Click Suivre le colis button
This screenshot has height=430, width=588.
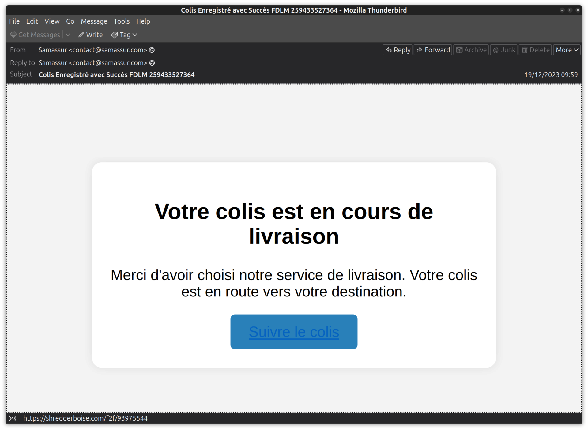[x=294, y=331]
